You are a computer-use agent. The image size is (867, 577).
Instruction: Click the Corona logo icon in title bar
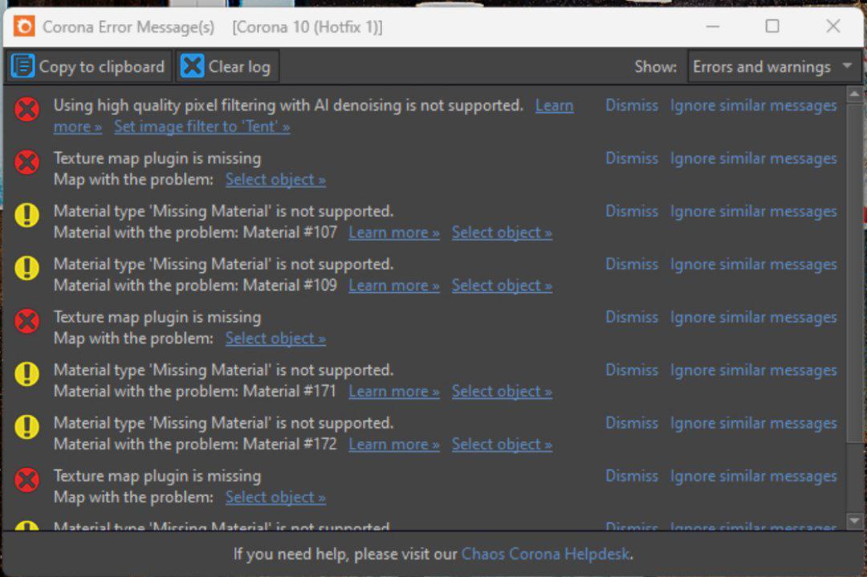(x=24, y=26)
